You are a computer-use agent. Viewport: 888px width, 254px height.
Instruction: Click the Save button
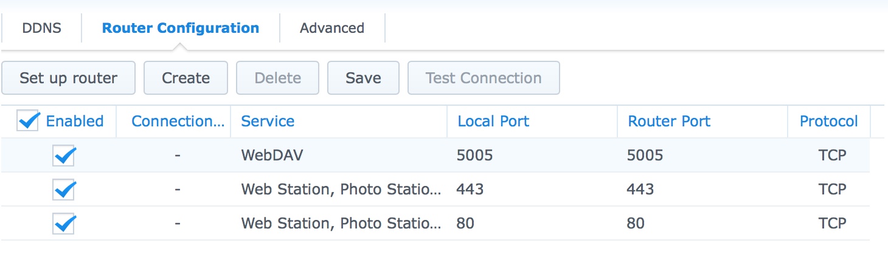pyautogui.click(x=363, y=78)
